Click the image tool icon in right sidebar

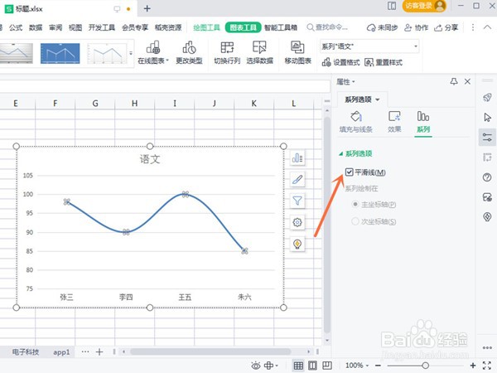(x=487, y=197)
